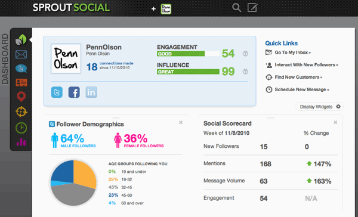Click the Display Widgets button

(x=319, y=107)
